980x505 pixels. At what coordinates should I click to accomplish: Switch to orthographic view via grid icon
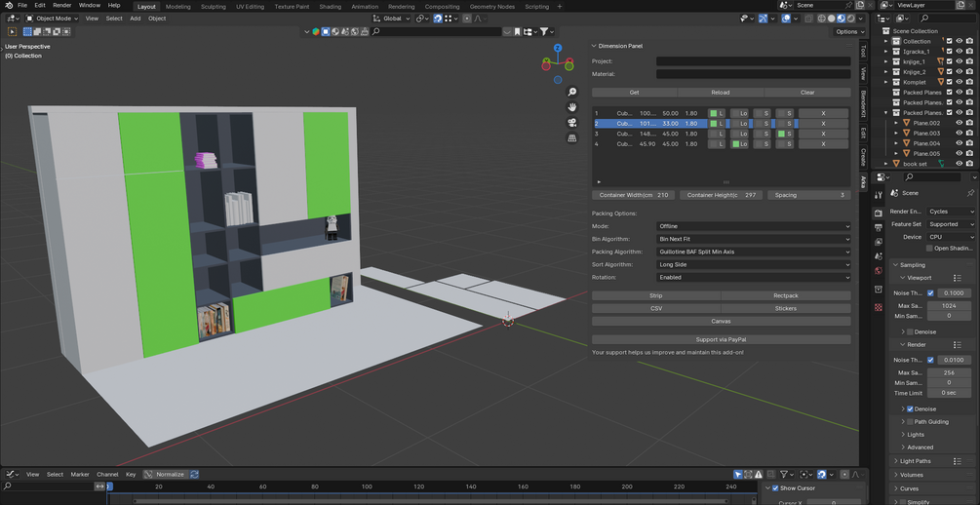(x=572, y=138)
